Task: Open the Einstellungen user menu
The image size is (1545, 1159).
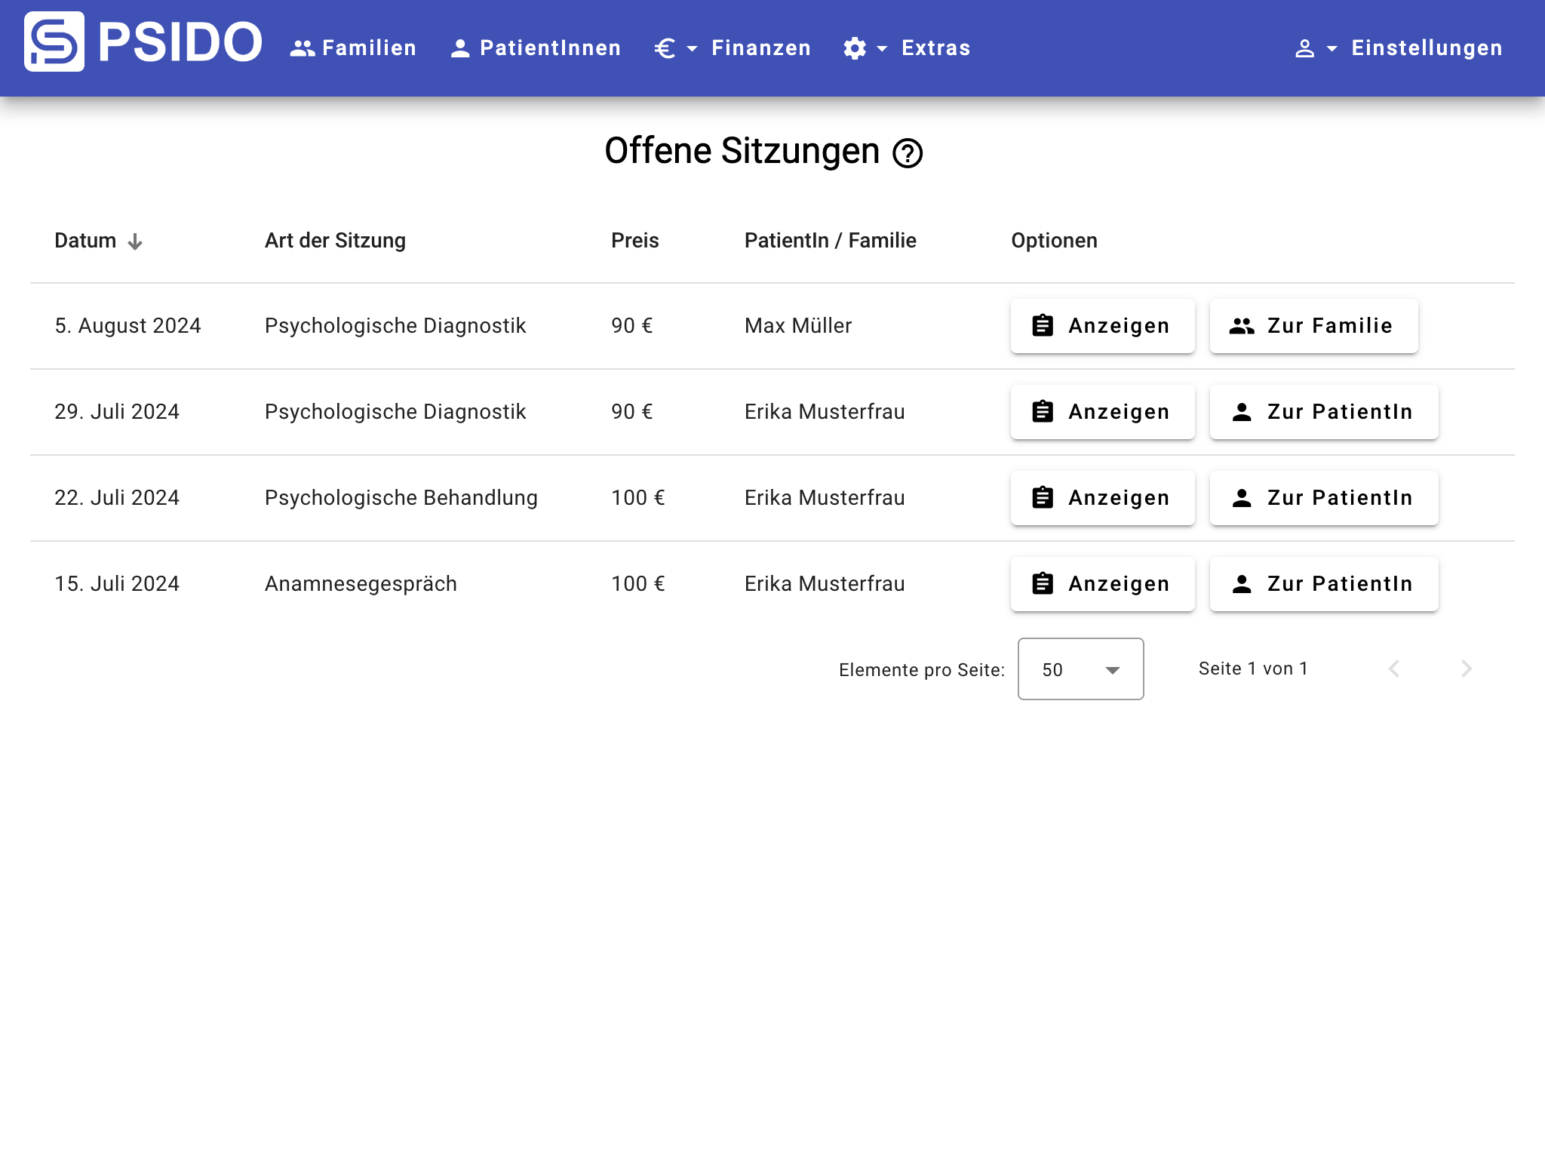Action: coord(1399,48)
